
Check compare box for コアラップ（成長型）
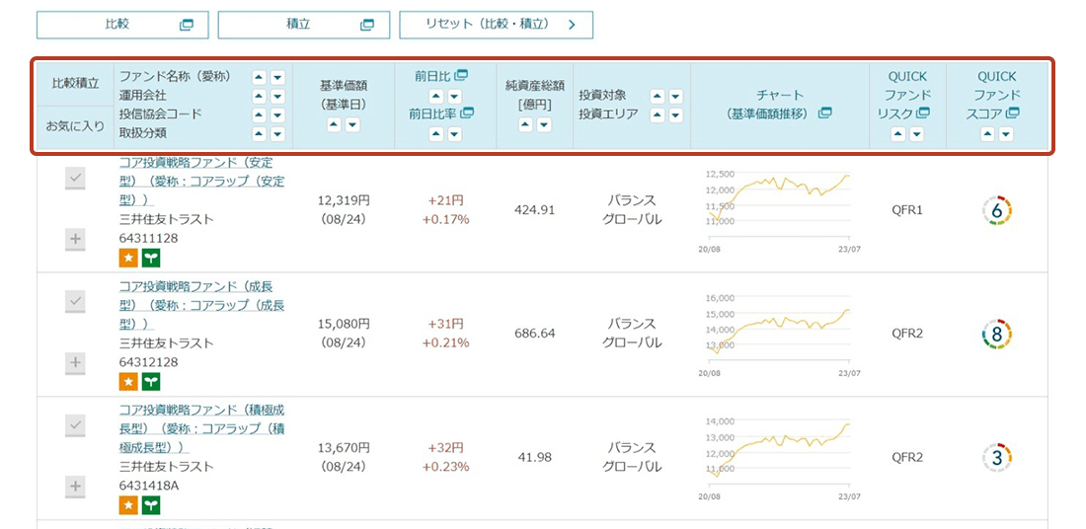point(75,301)
